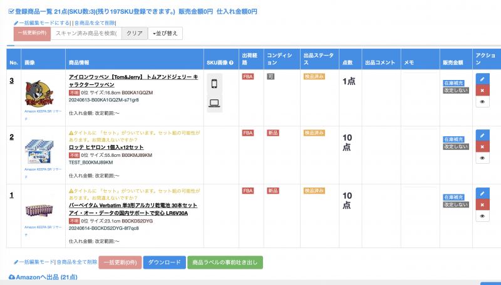This screenshot has width=501, height=285.
Task: Click the 出品ステータス column header
Action: tap(319, 59)
